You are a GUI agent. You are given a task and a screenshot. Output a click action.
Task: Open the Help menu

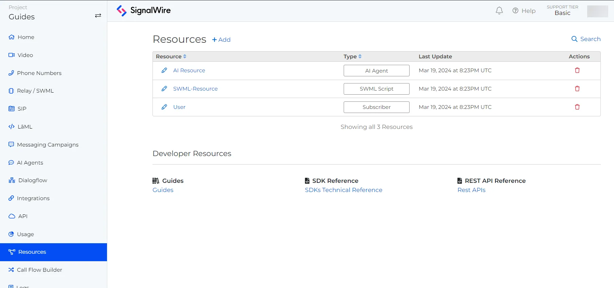coord(524,11)
